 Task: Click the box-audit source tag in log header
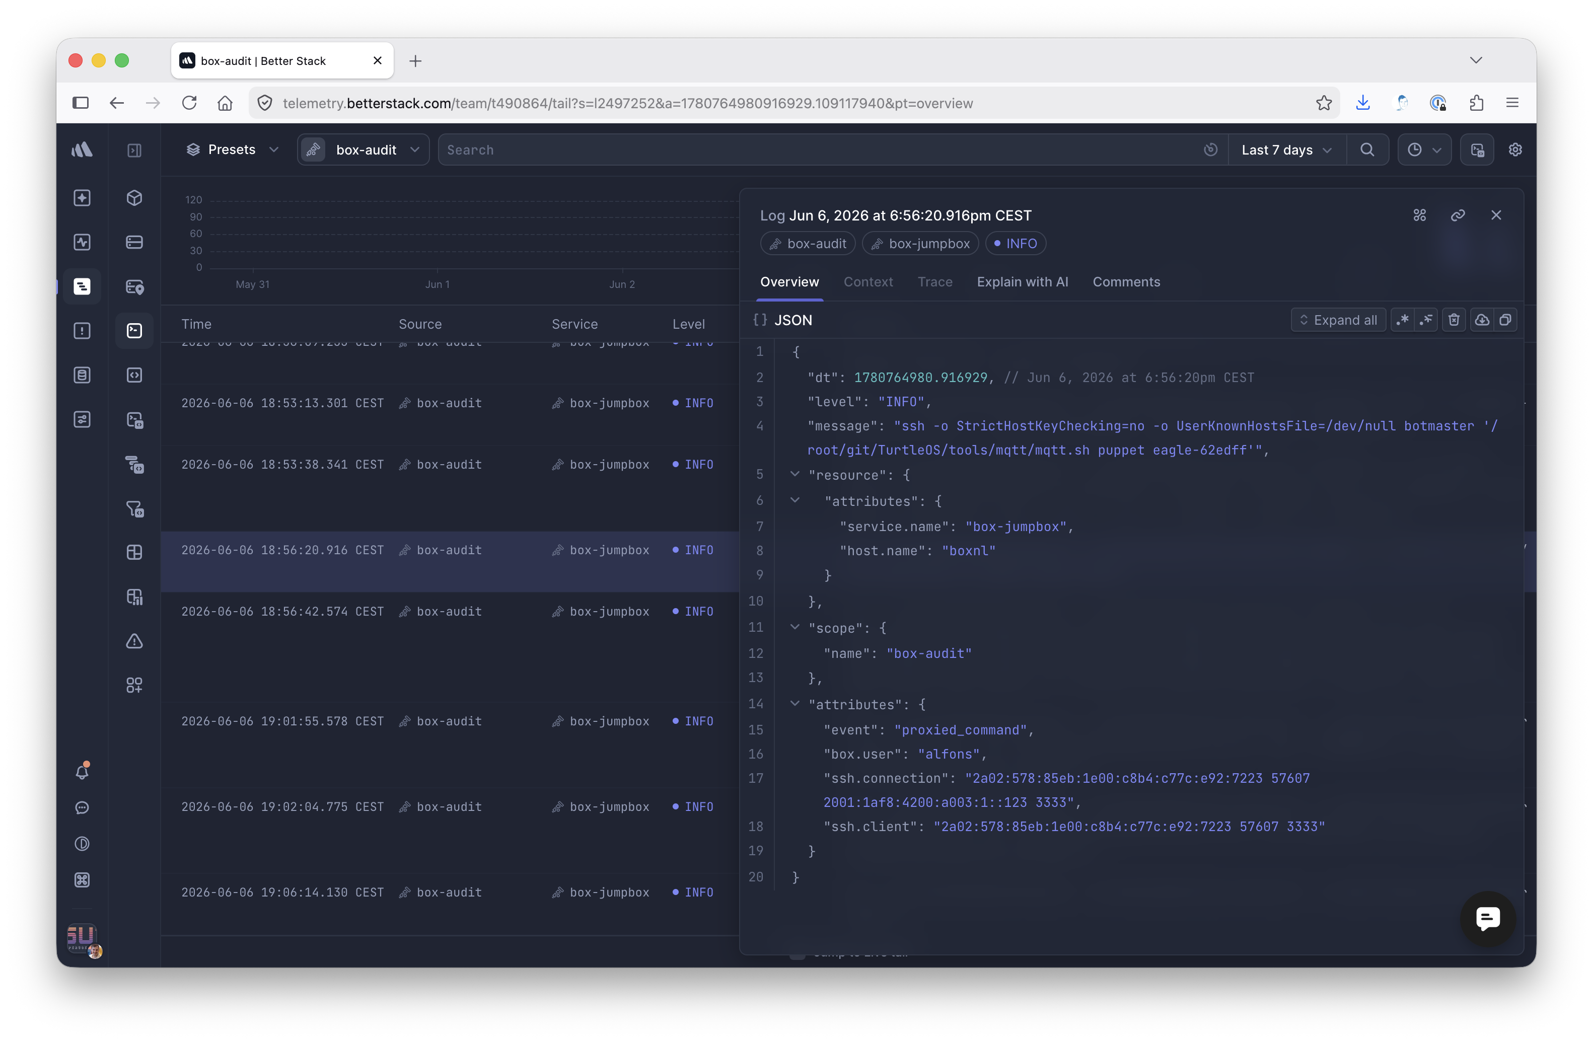[x=808, y=244]
